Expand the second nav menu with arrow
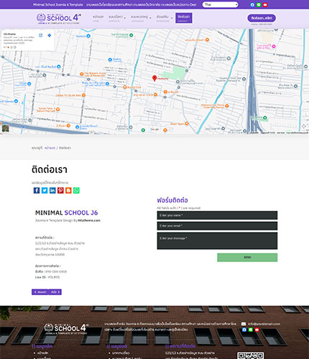The width and height of the screenshot is (309, 359). coord(117,18)
